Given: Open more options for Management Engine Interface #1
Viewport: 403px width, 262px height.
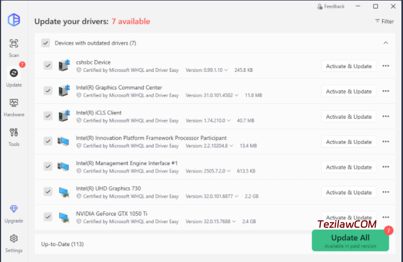Looking at the screenshot, I should (385, 167).
